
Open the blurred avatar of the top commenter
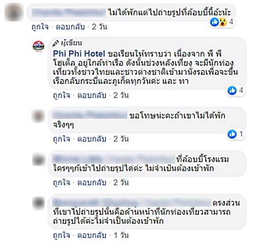point(14,12)
